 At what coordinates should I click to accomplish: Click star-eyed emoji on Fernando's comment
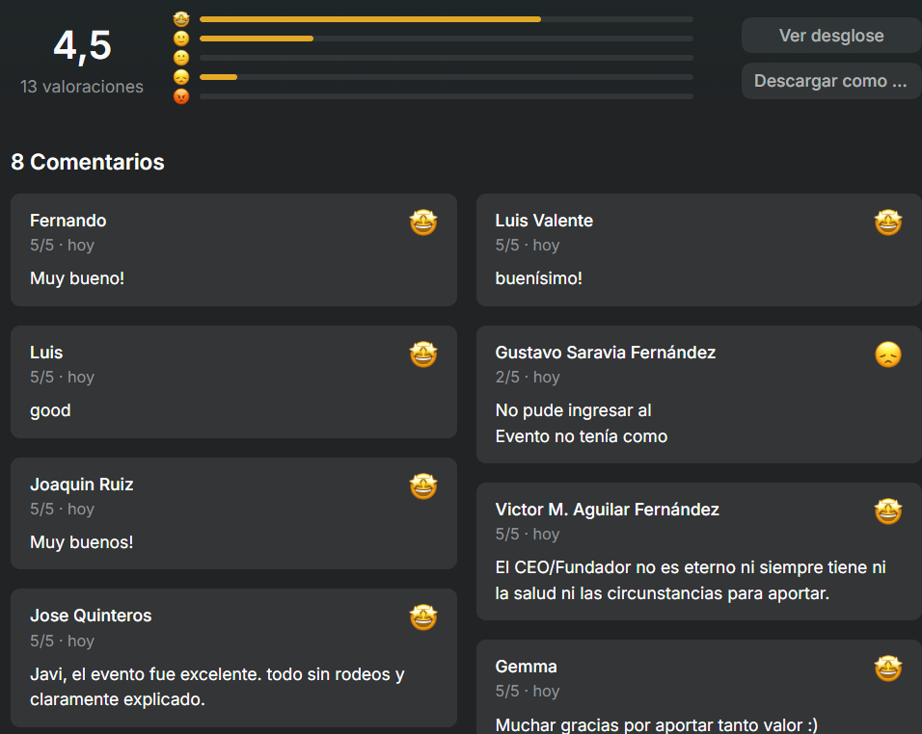(x=423, y=223)
